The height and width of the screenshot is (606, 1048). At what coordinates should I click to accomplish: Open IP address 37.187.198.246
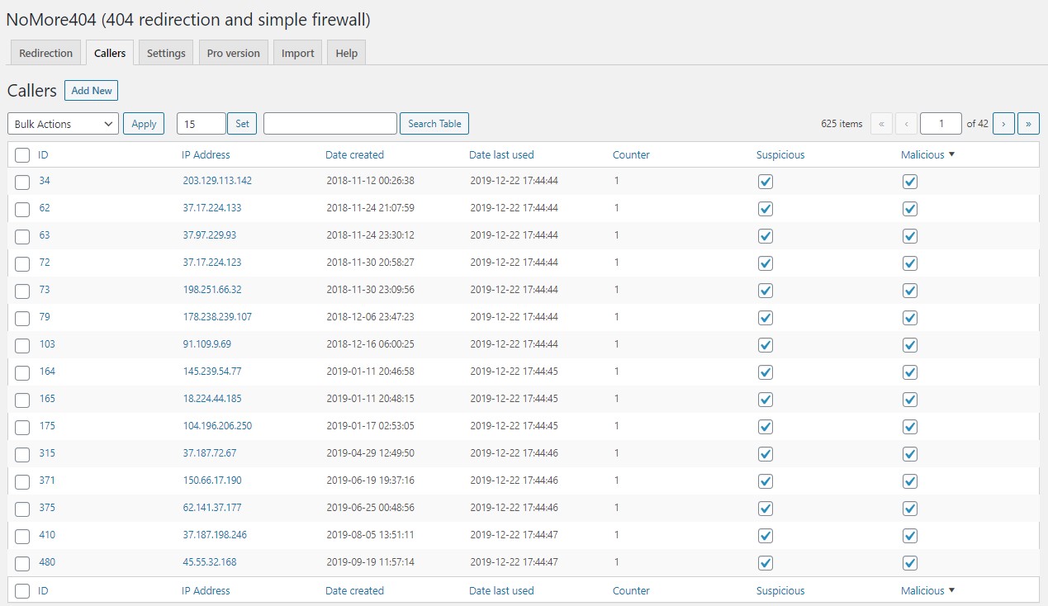point(215,534)
